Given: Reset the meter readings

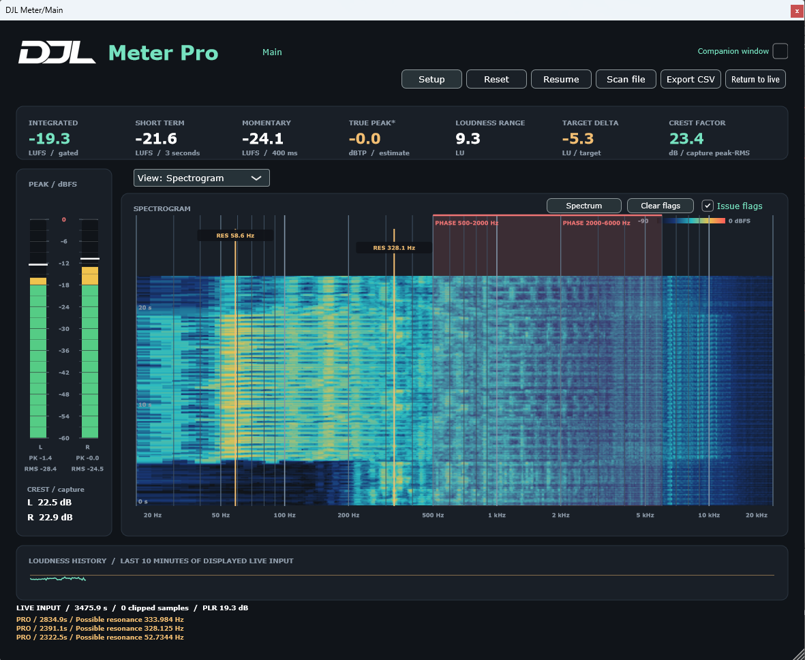Looking at the screenshot, I should point(496,79).
